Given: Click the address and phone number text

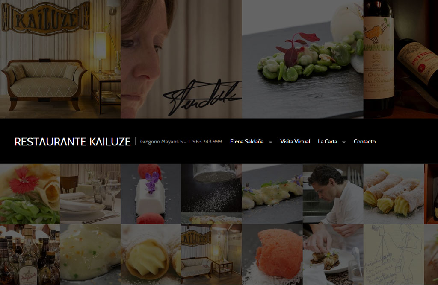Looking at the screenshot, I should click(x=181, y=142).
